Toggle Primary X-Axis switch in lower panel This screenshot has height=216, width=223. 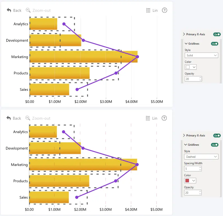217,136
